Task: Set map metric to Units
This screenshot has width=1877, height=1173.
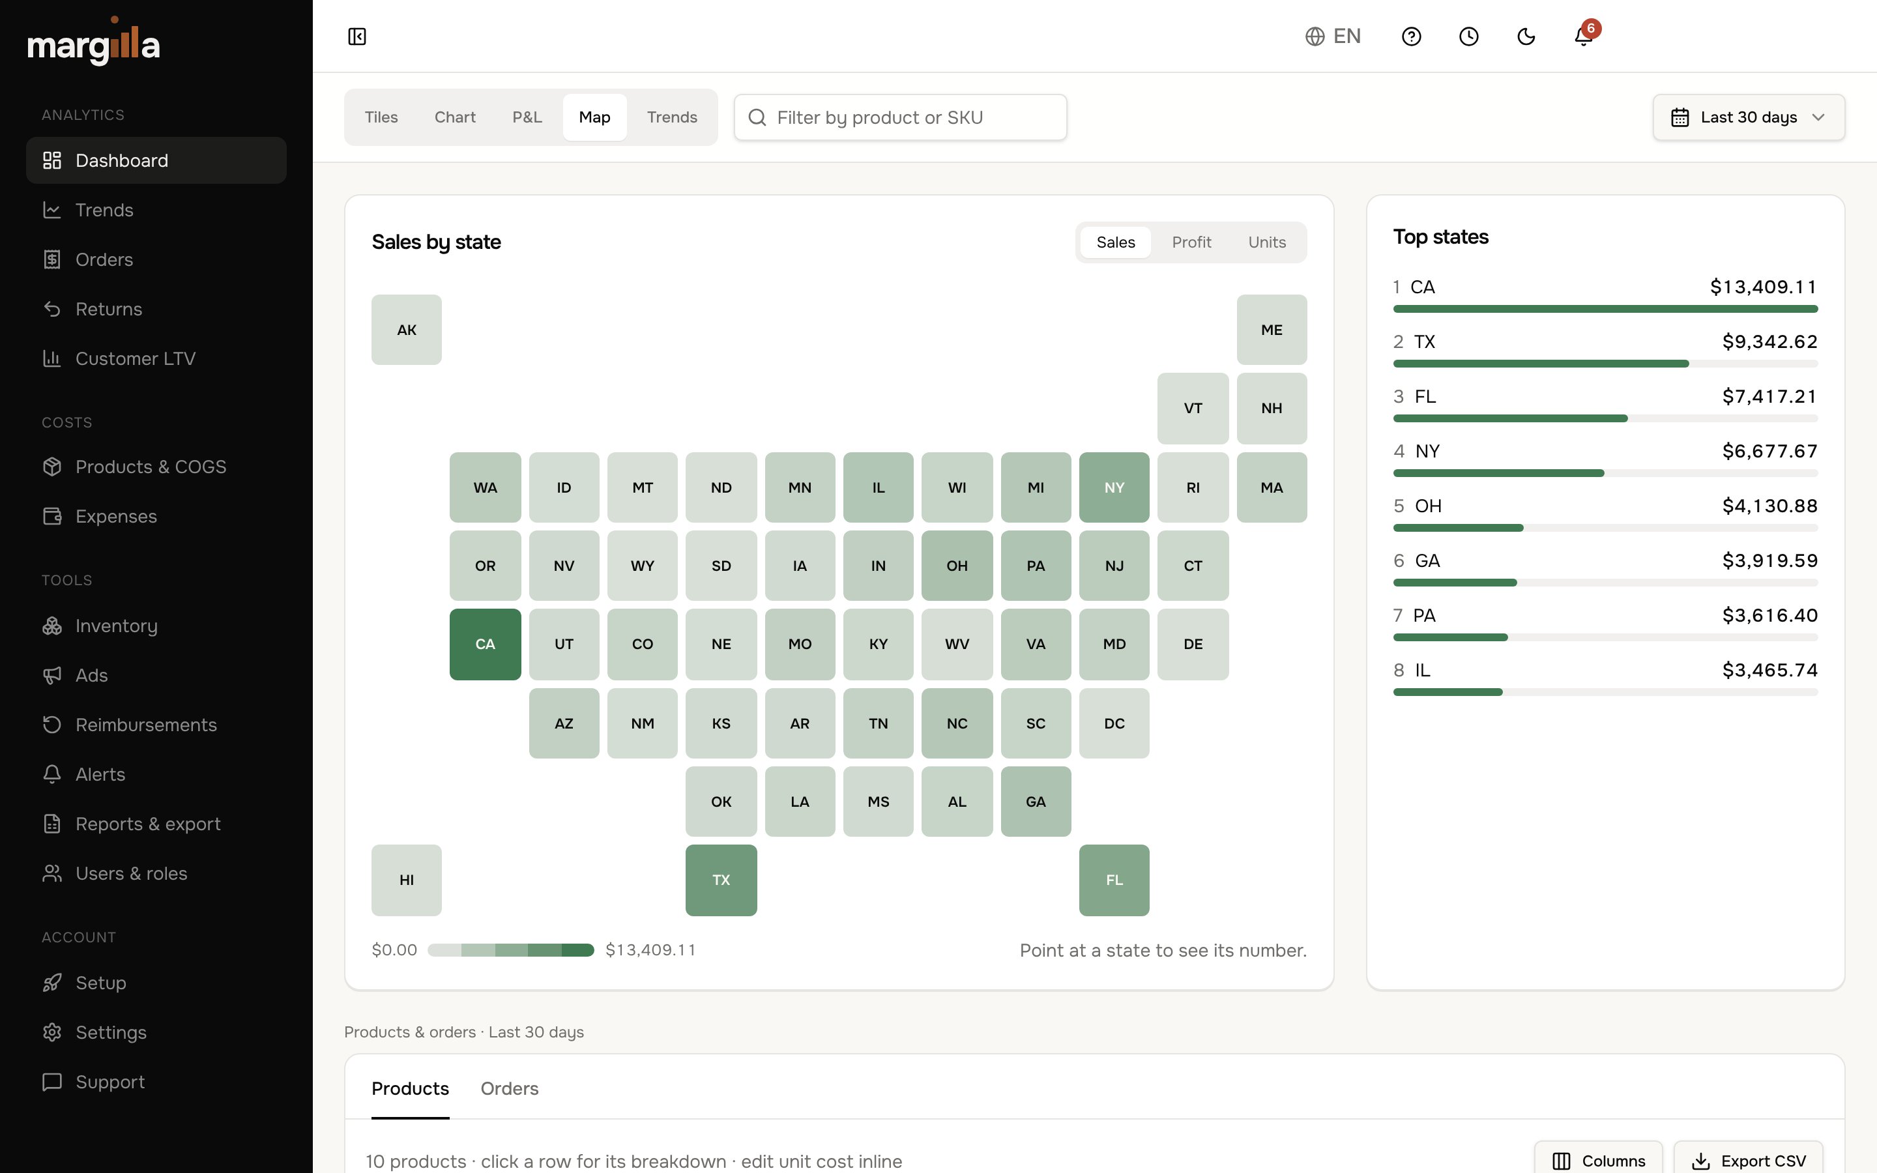Action: pyautogui.click(x=1266, y=242)
